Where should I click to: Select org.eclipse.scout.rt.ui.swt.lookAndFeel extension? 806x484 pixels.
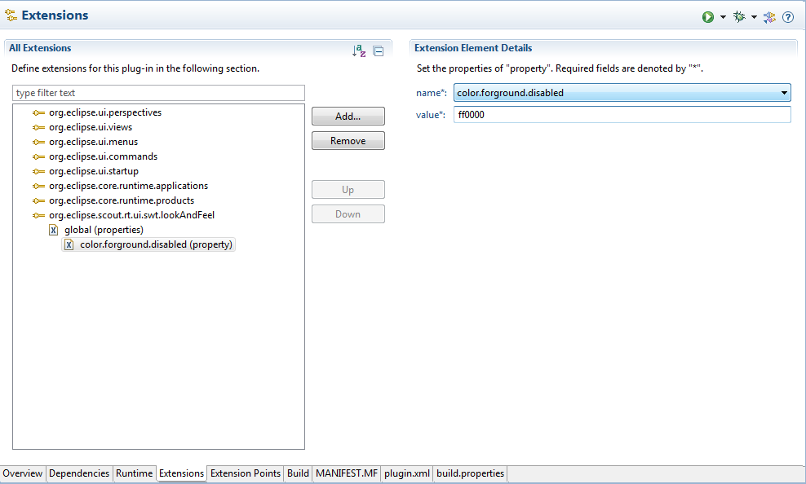(131, 215)
